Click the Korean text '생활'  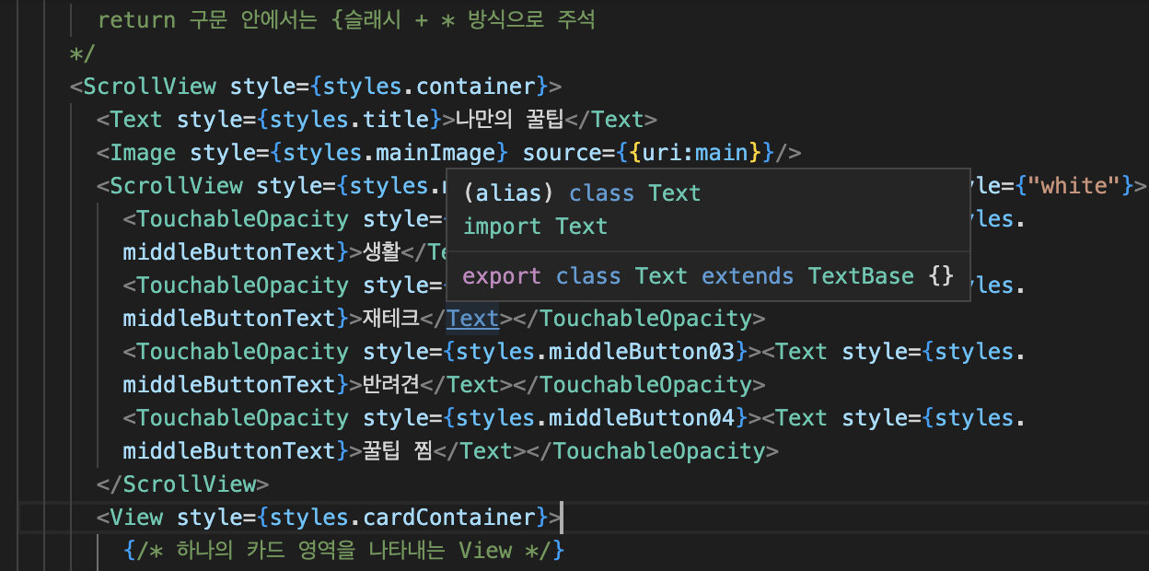pos(383,251)
